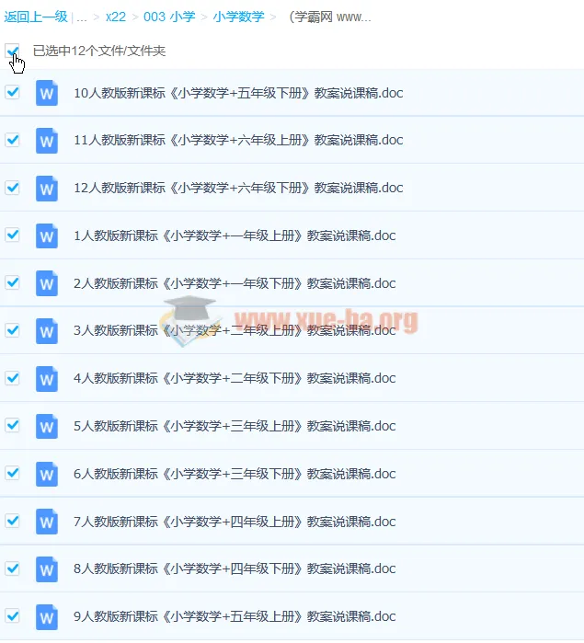Uncheck checkbox for 6人教版 三年级下册 file
Screen dimensions: 584x643
(12, 473)
